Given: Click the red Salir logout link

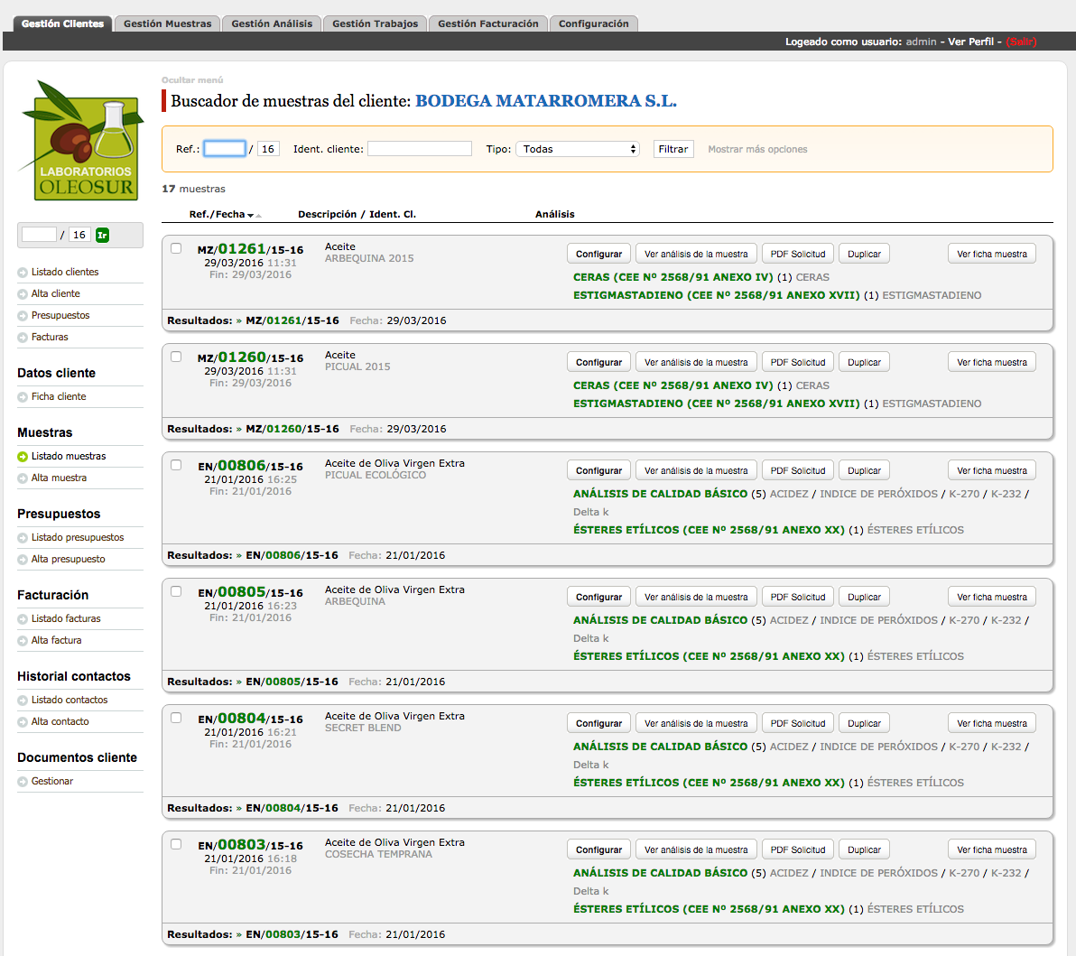Looking at the screenshot, I should (1021, 42).
